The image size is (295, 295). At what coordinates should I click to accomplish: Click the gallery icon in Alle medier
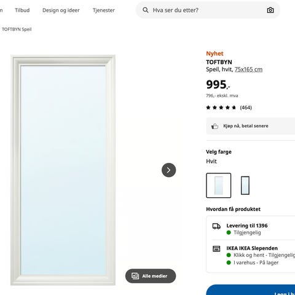click(x=135, y=276)
